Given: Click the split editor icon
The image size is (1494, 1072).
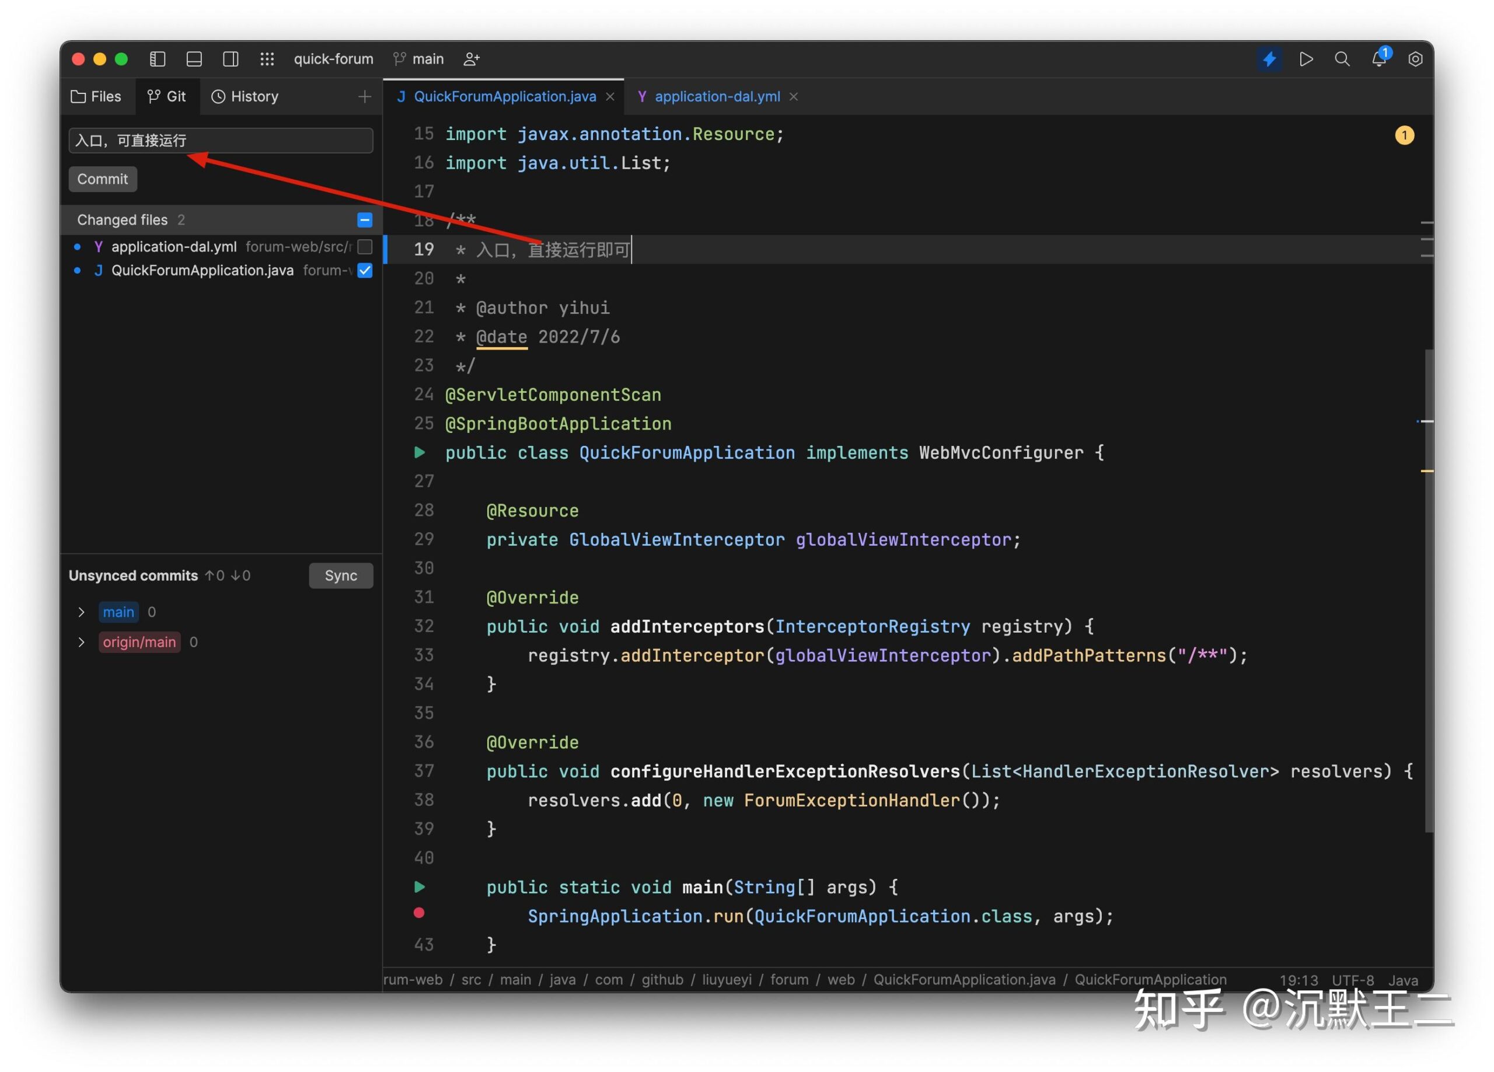Looking at the screenshot, I should (229, 58).
